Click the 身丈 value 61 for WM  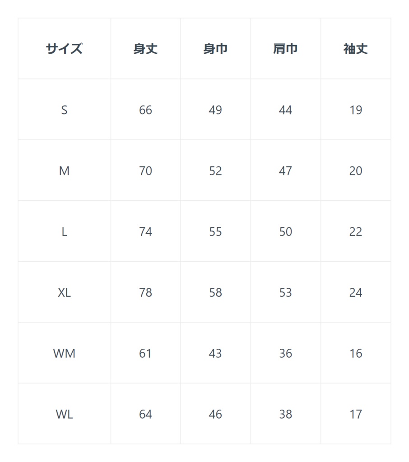[x=145, y=354]
